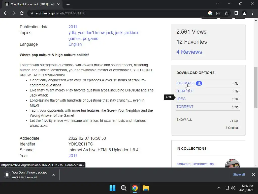Open the volume control in tray
258x194 pixels.
click(x=233, y=188)
